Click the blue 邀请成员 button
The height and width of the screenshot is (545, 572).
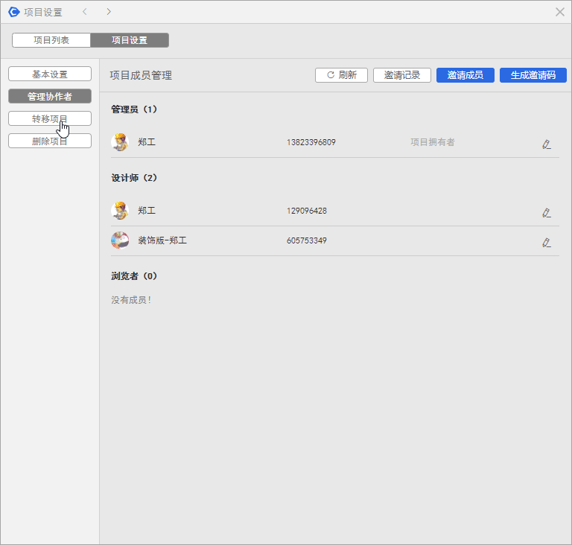[x=465, y=75]
